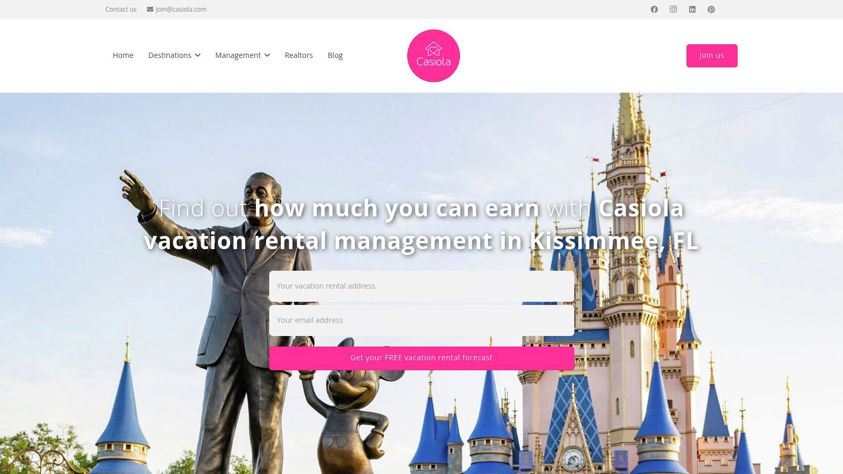Focus the Your email address field
Screen dimensions: 843x474
click(x=421, y=320)
